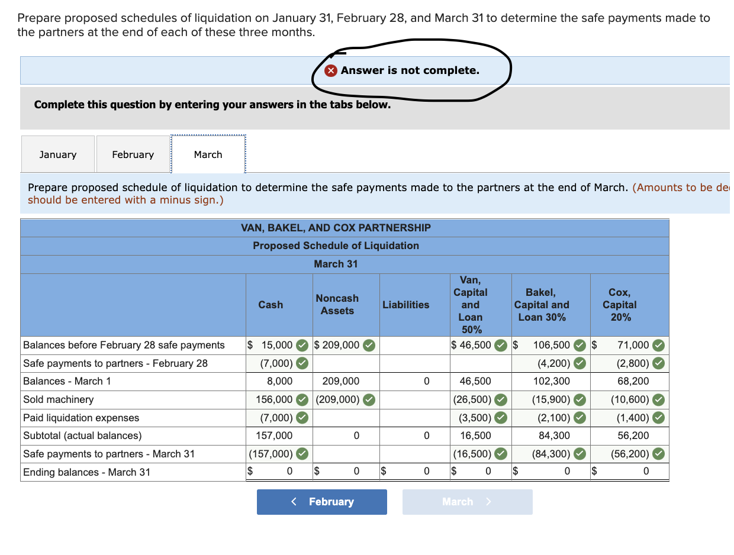
Task: Switch to the February tab
Action: 133,154
